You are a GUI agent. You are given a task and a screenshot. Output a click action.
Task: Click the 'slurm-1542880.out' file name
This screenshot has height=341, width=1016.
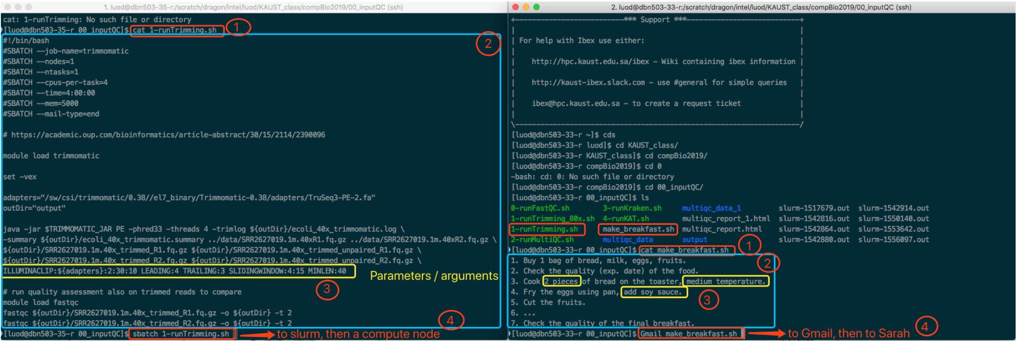click(814, 239)
